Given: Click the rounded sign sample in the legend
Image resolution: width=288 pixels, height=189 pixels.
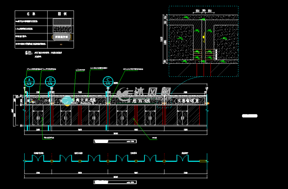Looking at the screenshot, I should pyautogui.click(x=62, y=36).
